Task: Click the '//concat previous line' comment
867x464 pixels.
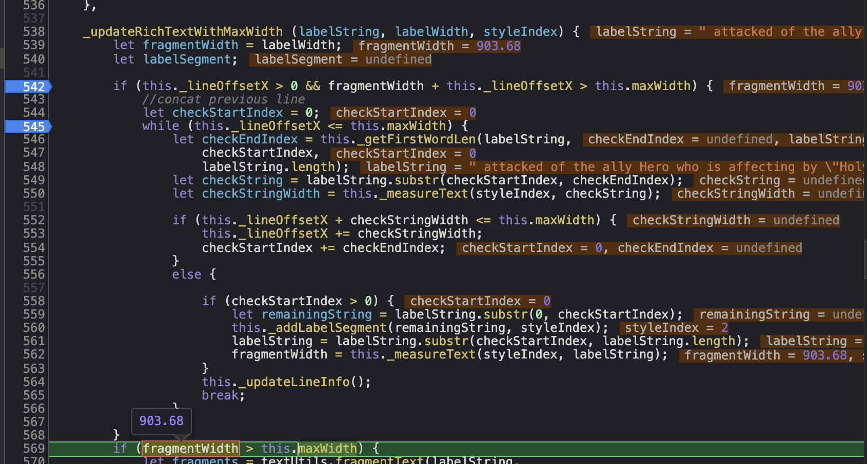Action: click(x=224, y=99)
